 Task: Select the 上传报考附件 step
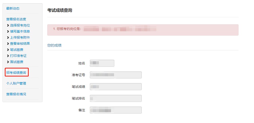pos(20,37)
